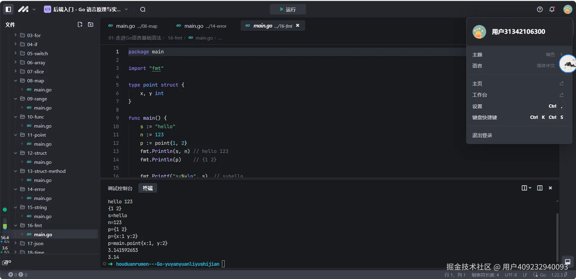Open the notifications bell icon
Image resolution: width=576 pixels, height=279 pixels.
[552, 9]
